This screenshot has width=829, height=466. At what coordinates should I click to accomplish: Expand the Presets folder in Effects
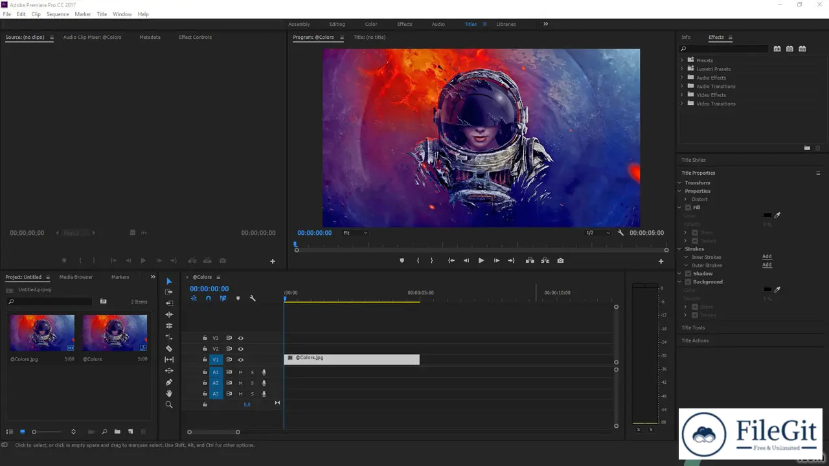click(682, 60)
